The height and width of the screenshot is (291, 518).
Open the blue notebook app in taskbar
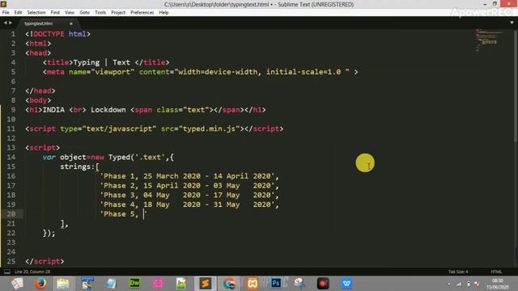point(112,284)
